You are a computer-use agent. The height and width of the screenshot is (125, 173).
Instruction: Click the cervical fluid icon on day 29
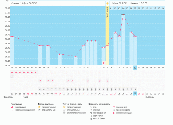tap(123, 89)
